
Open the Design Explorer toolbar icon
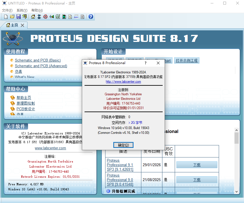pos(64,17)
